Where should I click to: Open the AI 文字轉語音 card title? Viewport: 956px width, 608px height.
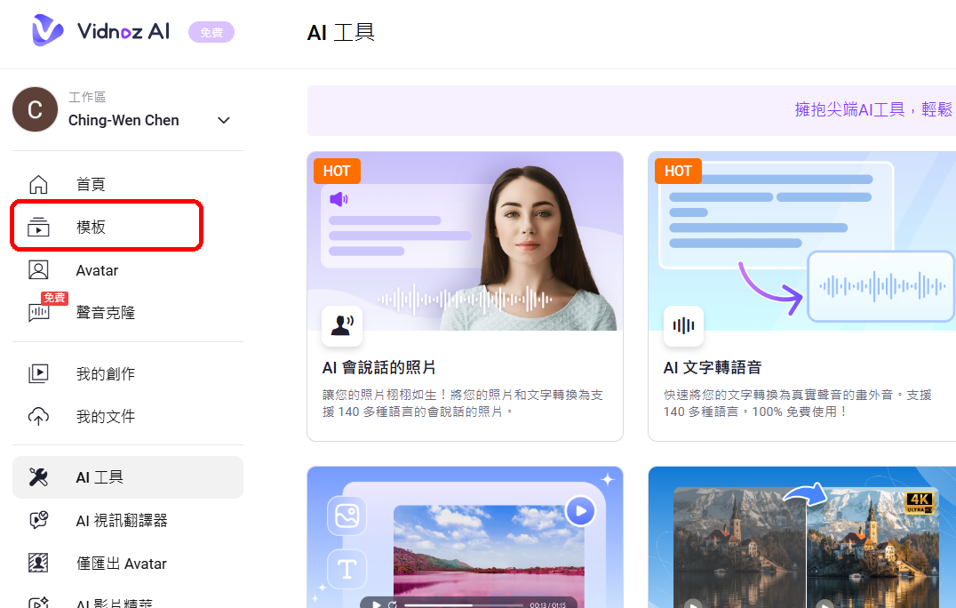tap(713, 367)
